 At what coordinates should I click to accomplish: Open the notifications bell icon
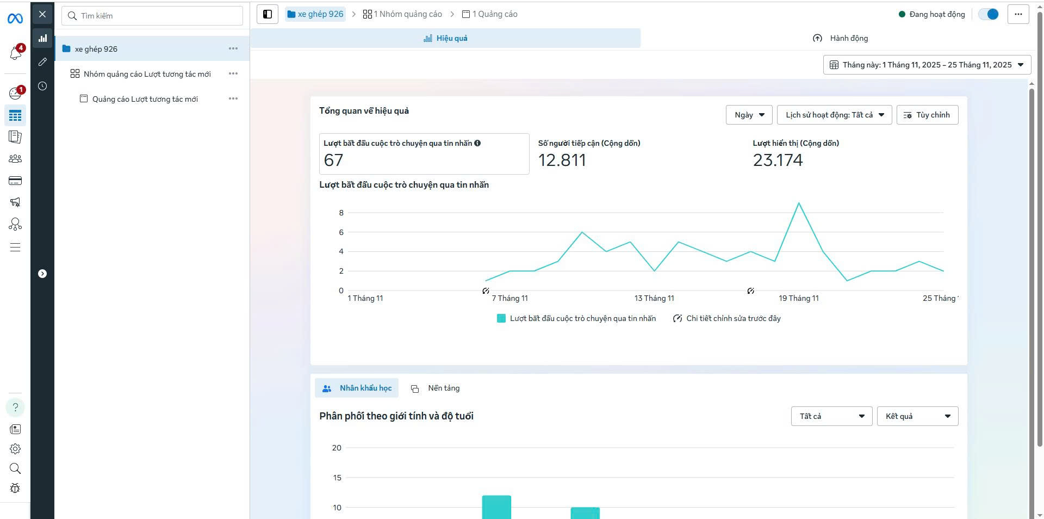tap(15, 53)
